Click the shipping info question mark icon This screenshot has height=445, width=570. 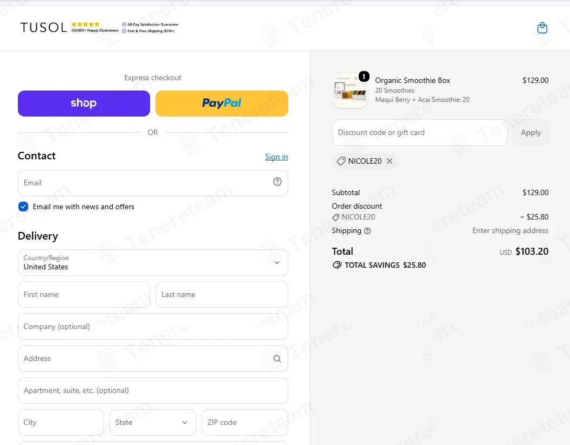(367, 231)
